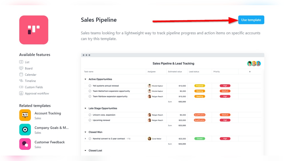
Task: Mark Team Matterhorn expansion opportunity complete
Action: click(90, 91)
